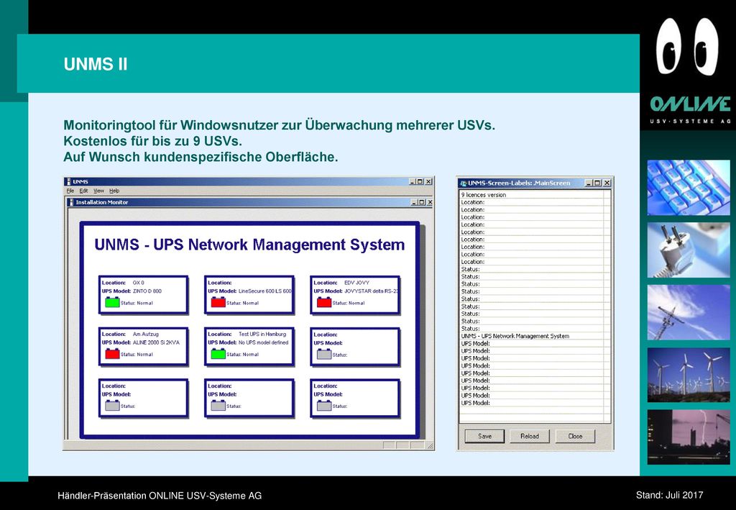The width and height of the screenshot is (736, 510).
Task: Click 'Kostenlos für bis zu 9 USVs.' line
Action: (152, 141)
